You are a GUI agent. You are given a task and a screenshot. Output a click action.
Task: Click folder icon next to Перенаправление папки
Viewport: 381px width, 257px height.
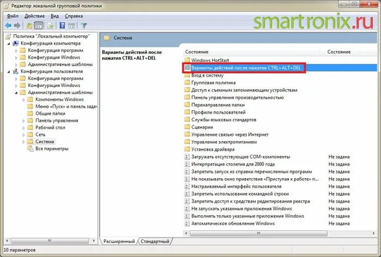click(187, 105)
